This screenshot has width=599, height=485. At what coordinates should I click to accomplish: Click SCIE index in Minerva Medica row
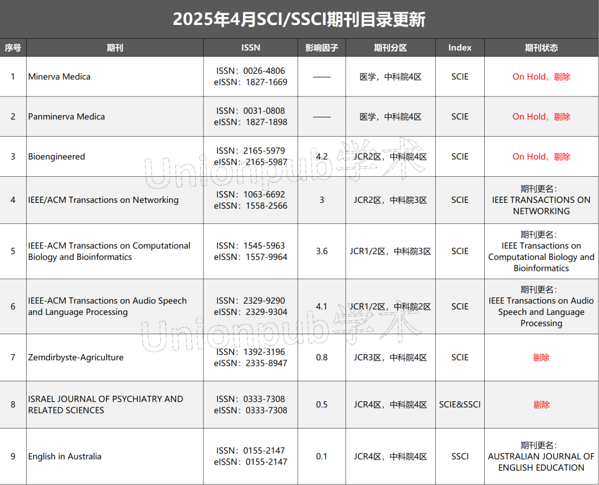point(460,76)
